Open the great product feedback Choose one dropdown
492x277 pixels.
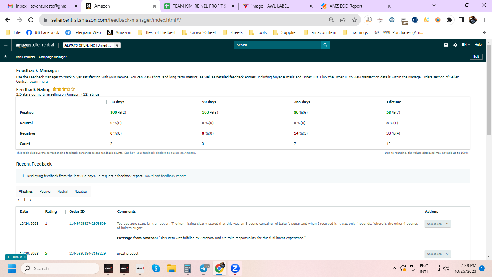coord(437,254)
